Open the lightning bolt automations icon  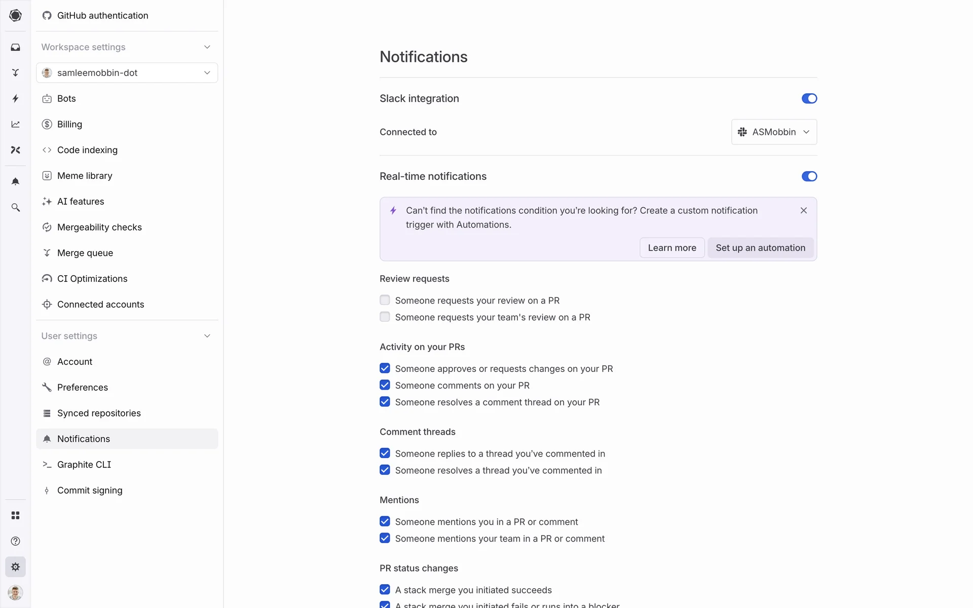tap(15, 98)
